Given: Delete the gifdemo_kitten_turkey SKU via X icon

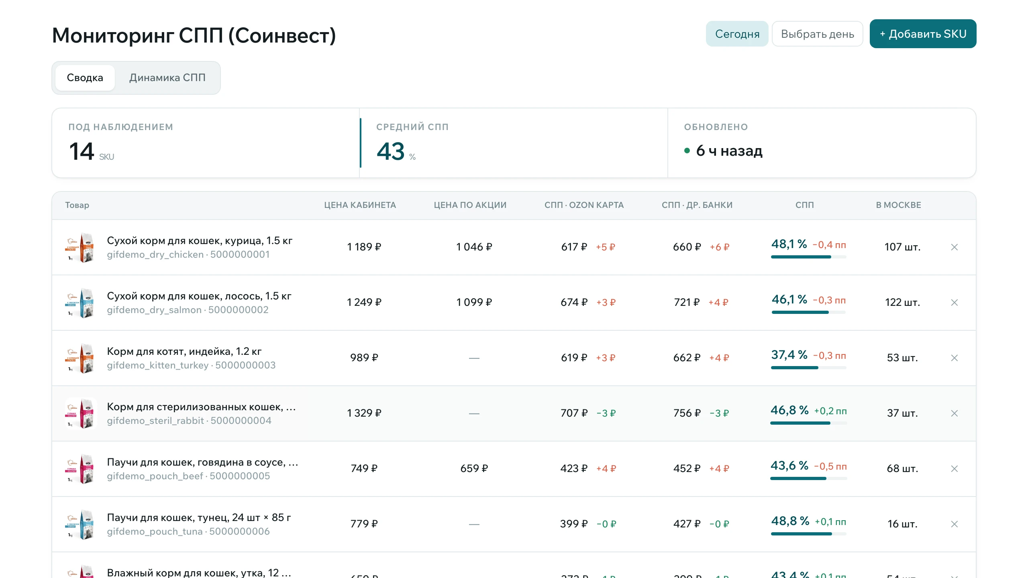Looking at the screenshot, I should [955, 358].
